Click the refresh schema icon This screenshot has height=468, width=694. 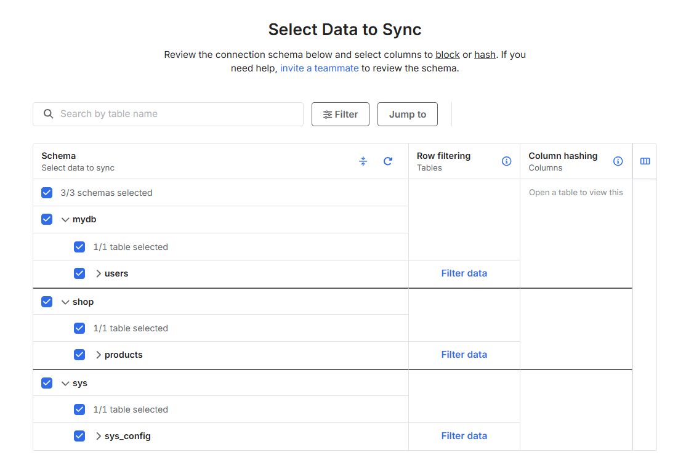[388, 161]
